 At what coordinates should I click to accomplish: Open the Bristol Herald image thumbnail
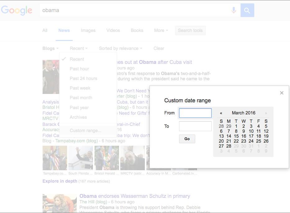pos(107,158)
